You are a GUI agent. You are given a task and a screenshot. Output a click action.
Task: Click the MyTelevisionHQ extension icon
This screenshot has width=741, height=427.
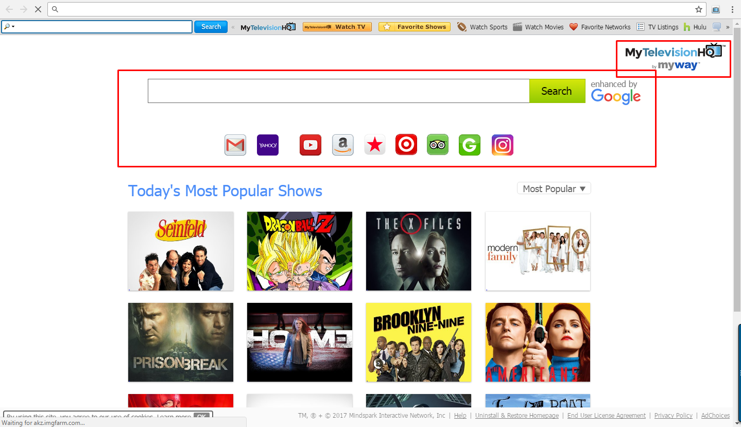(716, 9)
